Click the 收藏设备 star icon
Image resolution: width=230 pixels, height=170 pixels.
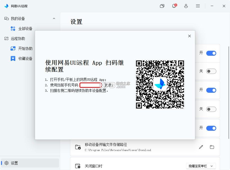pos(13,58)
